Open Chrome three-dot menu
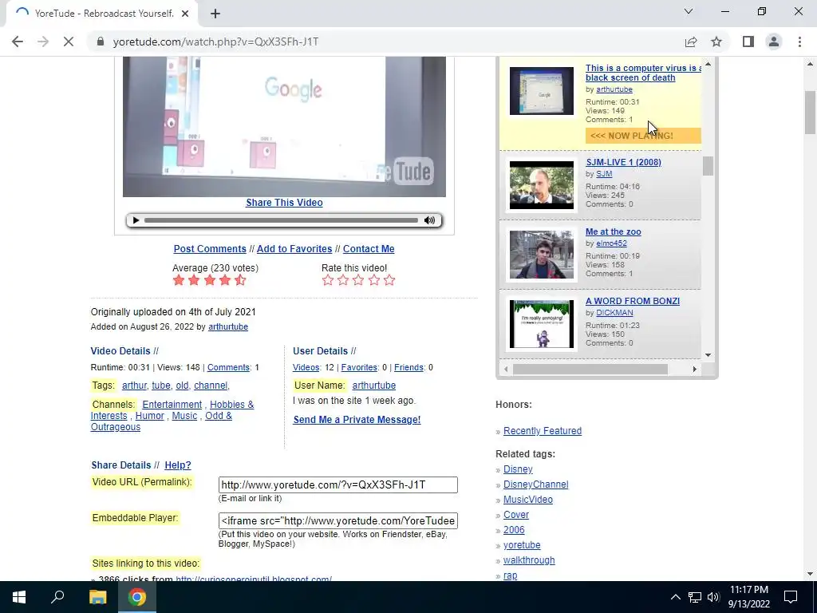This screenshot has height=613, width=817. click(799, 42)
